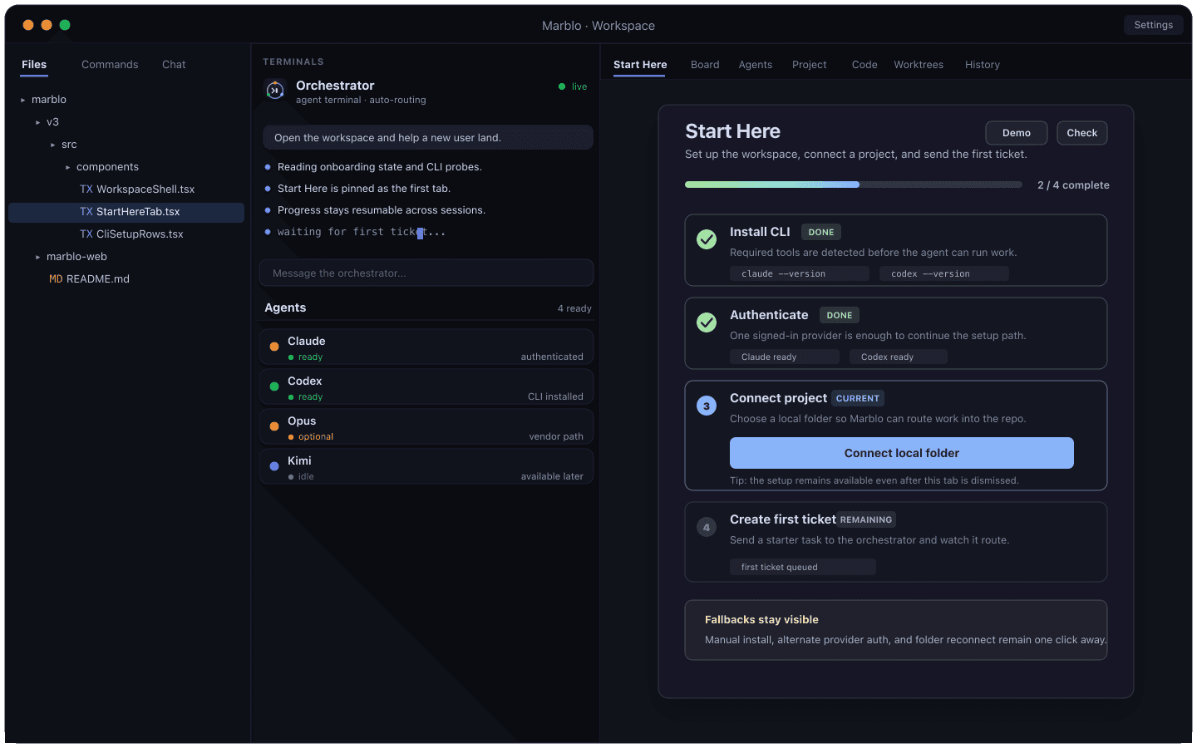Switch to the Board tab

coord(705,65)
